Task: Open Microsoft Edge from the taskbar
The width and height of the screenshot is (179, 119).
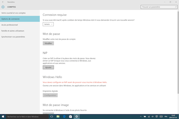Action: point(64,117)
